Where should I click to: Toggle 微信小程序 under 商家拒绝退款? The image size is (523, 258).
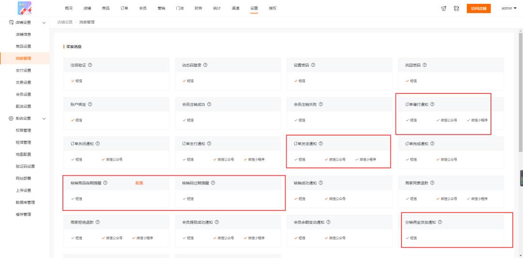pyautogui.click(x=142, y=238)
